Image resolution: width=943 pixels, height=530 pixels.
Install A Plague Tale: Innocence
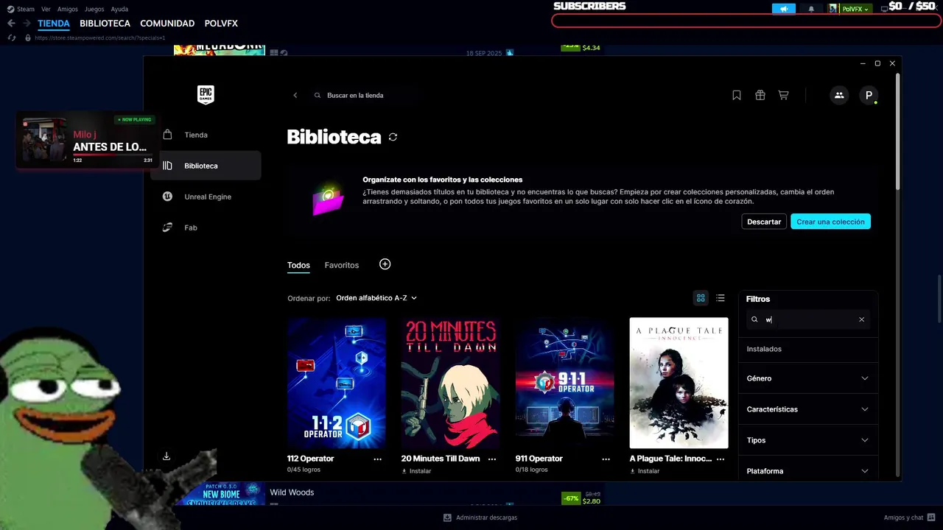coord(645,471)
